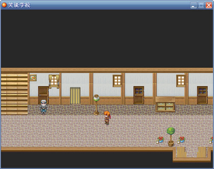Click the exit steps at bottom right

[192, 153]
